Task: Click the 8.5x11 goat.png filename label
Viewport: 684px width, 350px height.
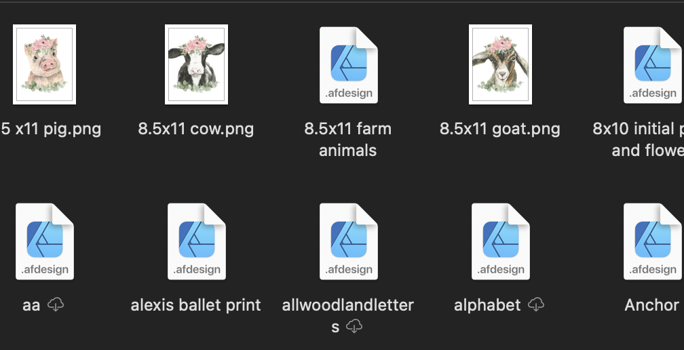Action: (x=500, y=129)
